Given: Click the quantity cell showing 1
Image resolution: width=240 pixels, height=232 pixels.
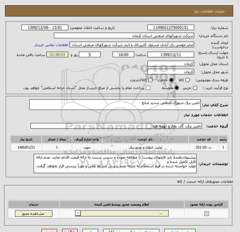Looking at the screenshot, I should click(57, 147).
